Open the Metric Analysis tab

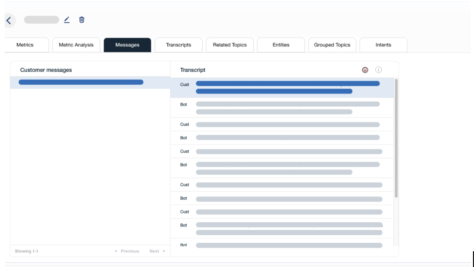tap(76, 45)
